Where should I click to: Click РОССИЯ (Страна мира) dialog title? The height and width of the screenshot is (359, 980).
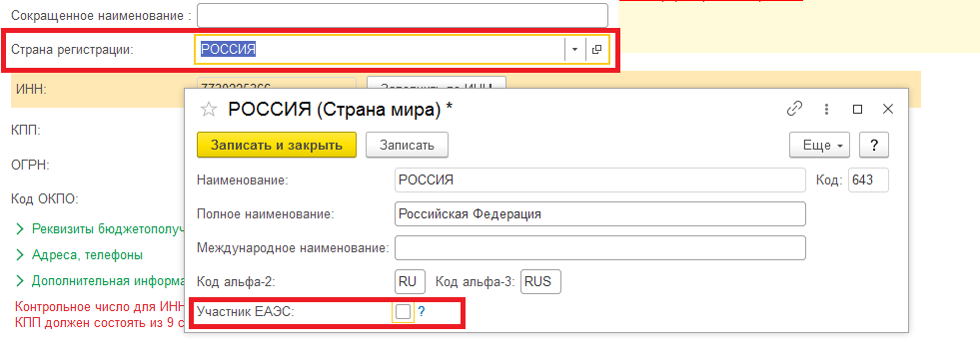[x=341, y=110]
